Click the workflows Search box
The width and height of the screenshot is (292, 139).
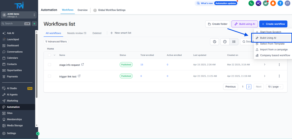pos(247,42)
